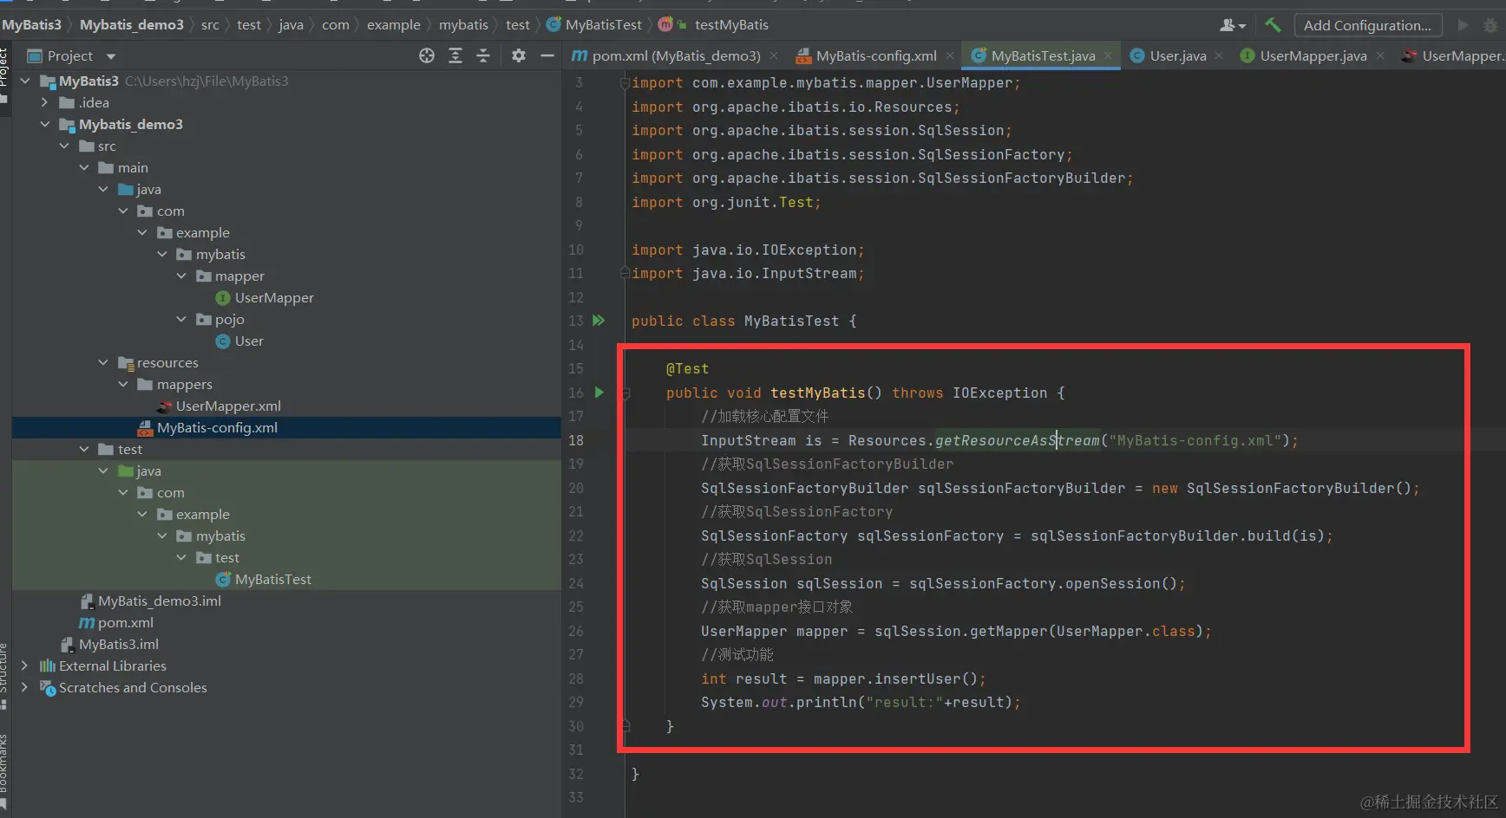Select MyBatisTest class in tree

tap(264, 579)
